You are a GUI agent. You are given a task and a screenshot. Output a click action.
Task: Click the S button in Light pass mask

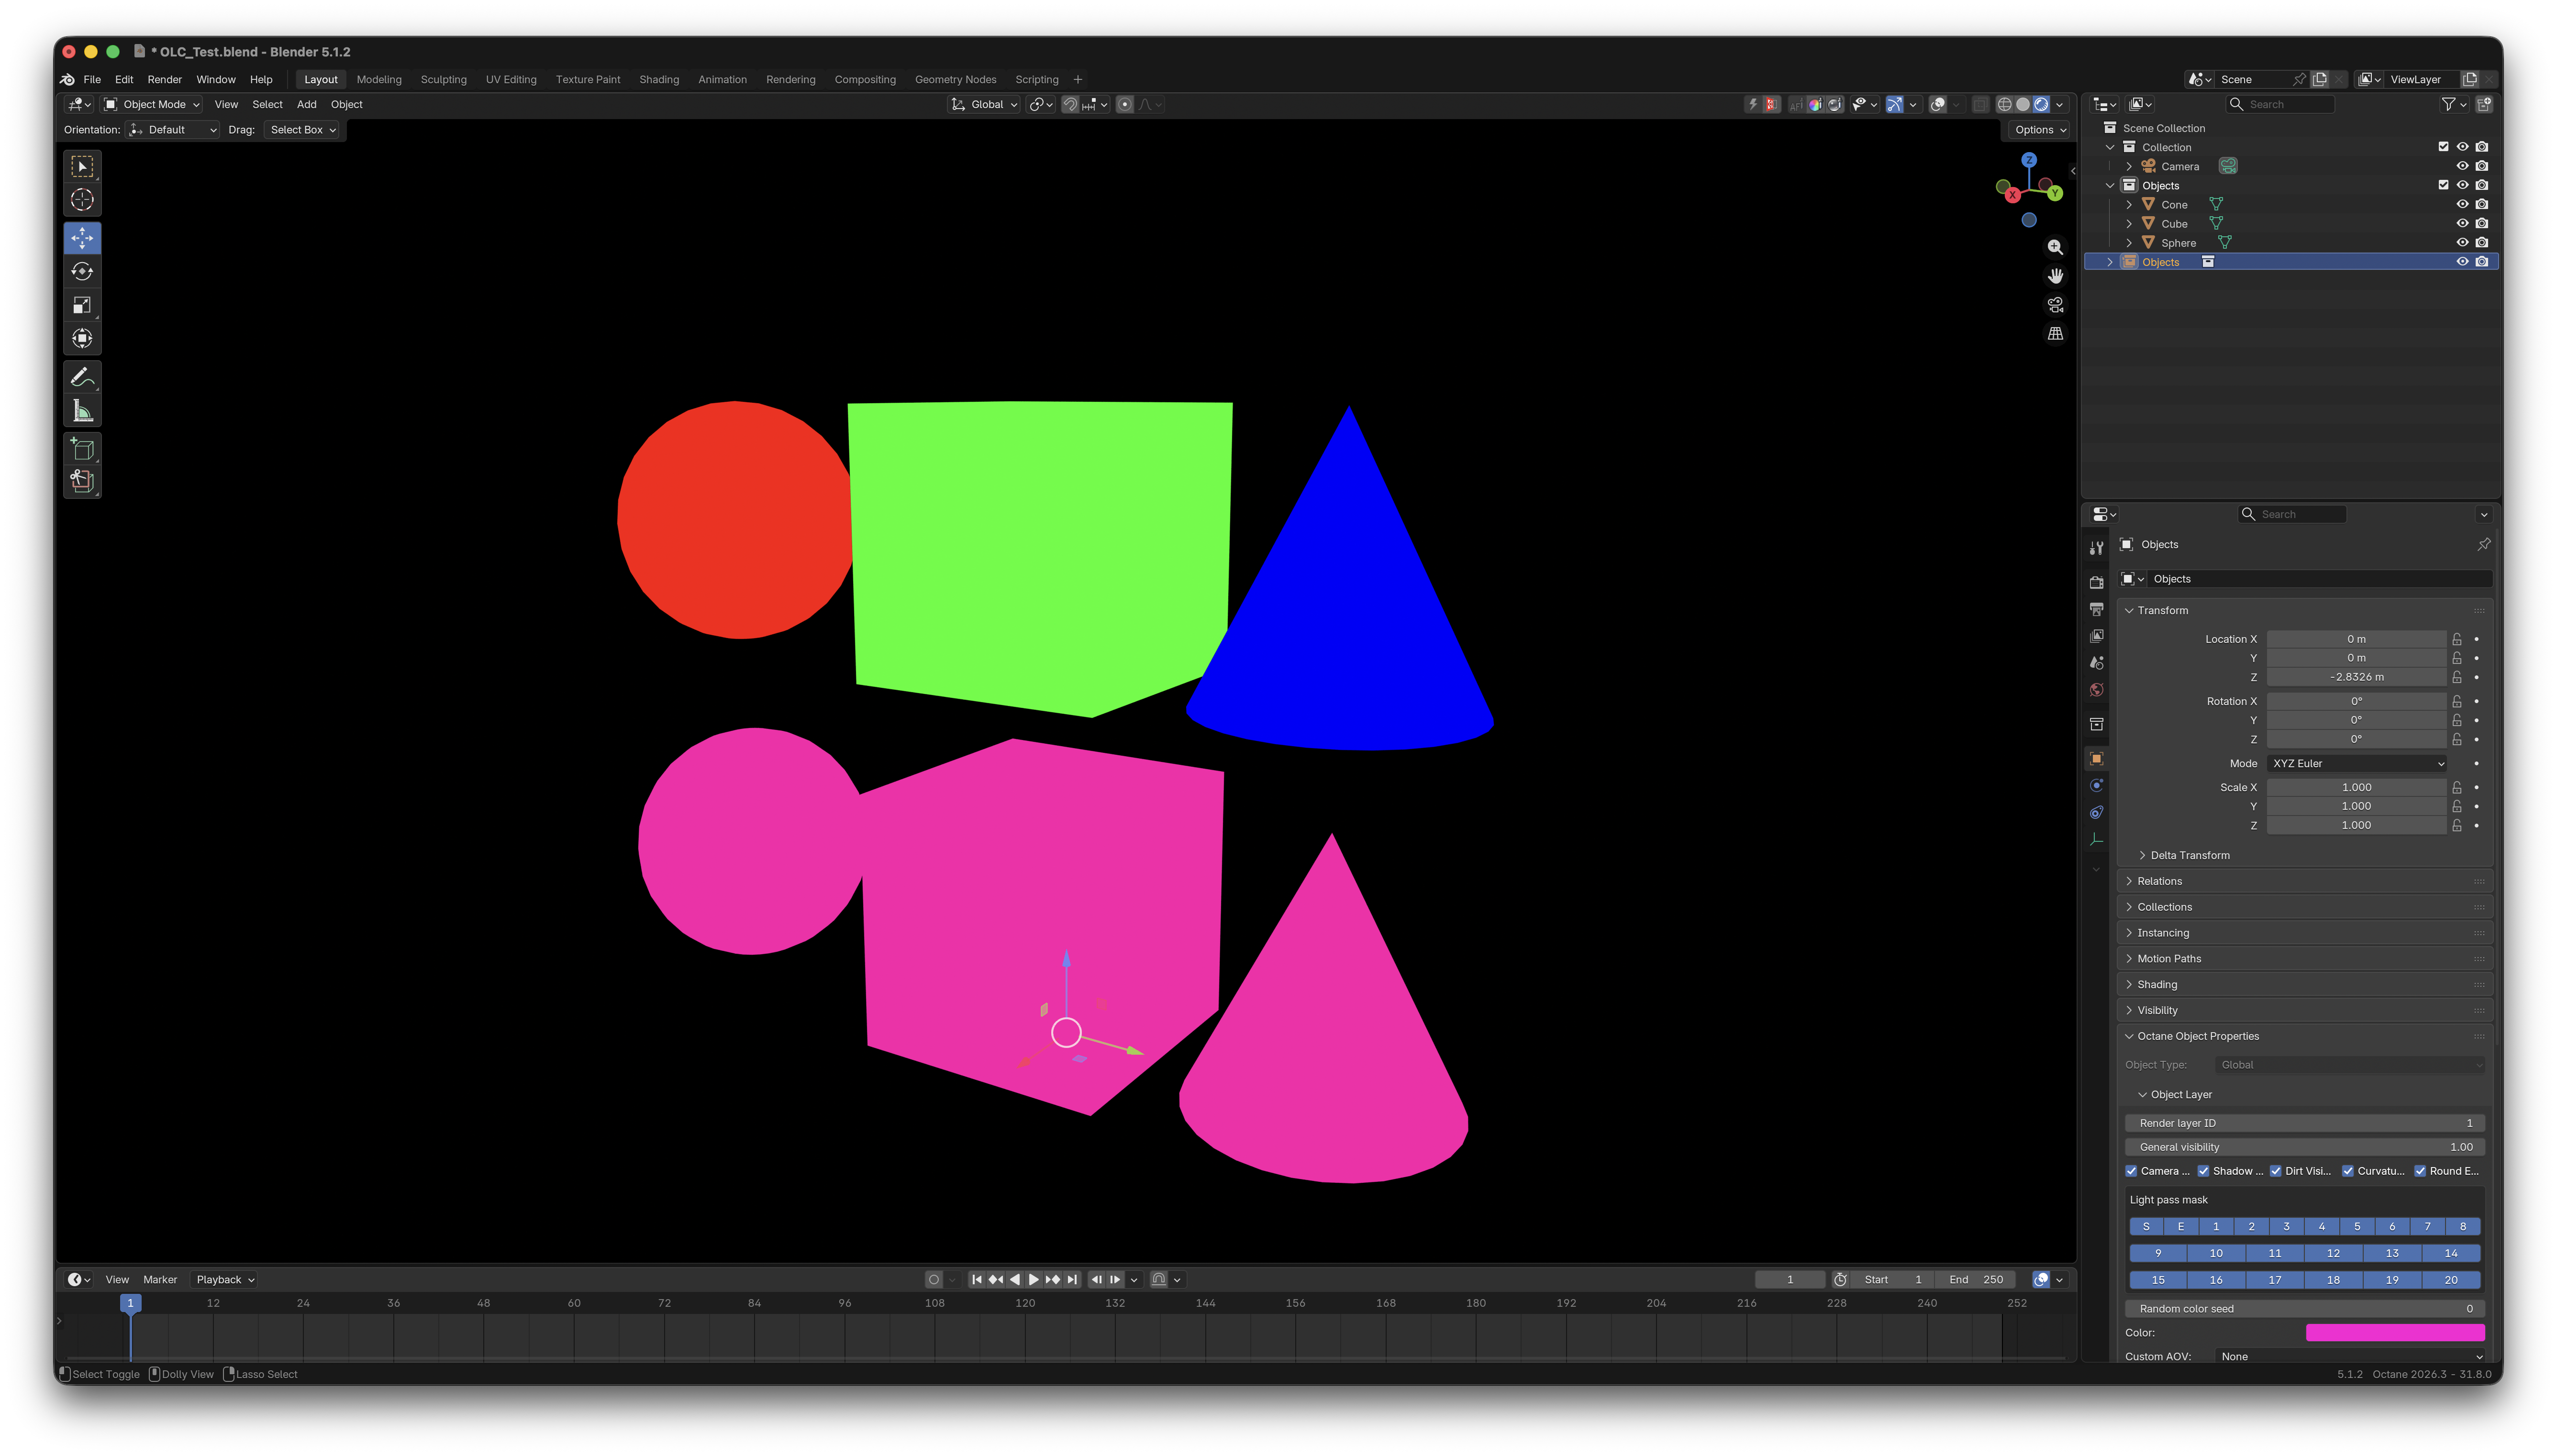[2146, 1226]
